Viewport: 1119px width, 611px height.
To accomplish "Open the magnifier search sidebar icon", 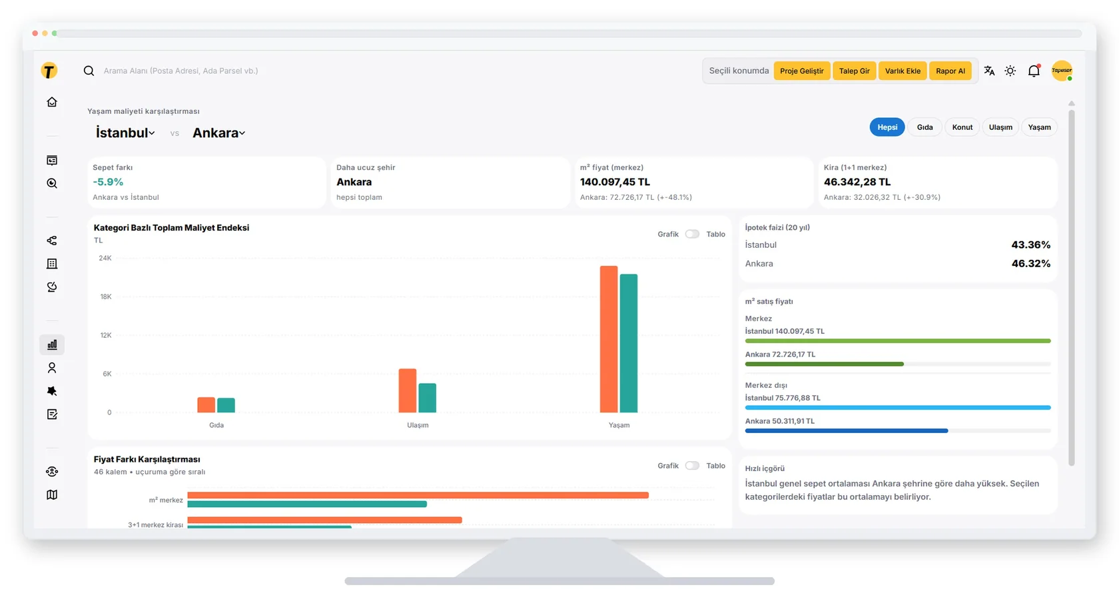I will (x=52, y=183).
